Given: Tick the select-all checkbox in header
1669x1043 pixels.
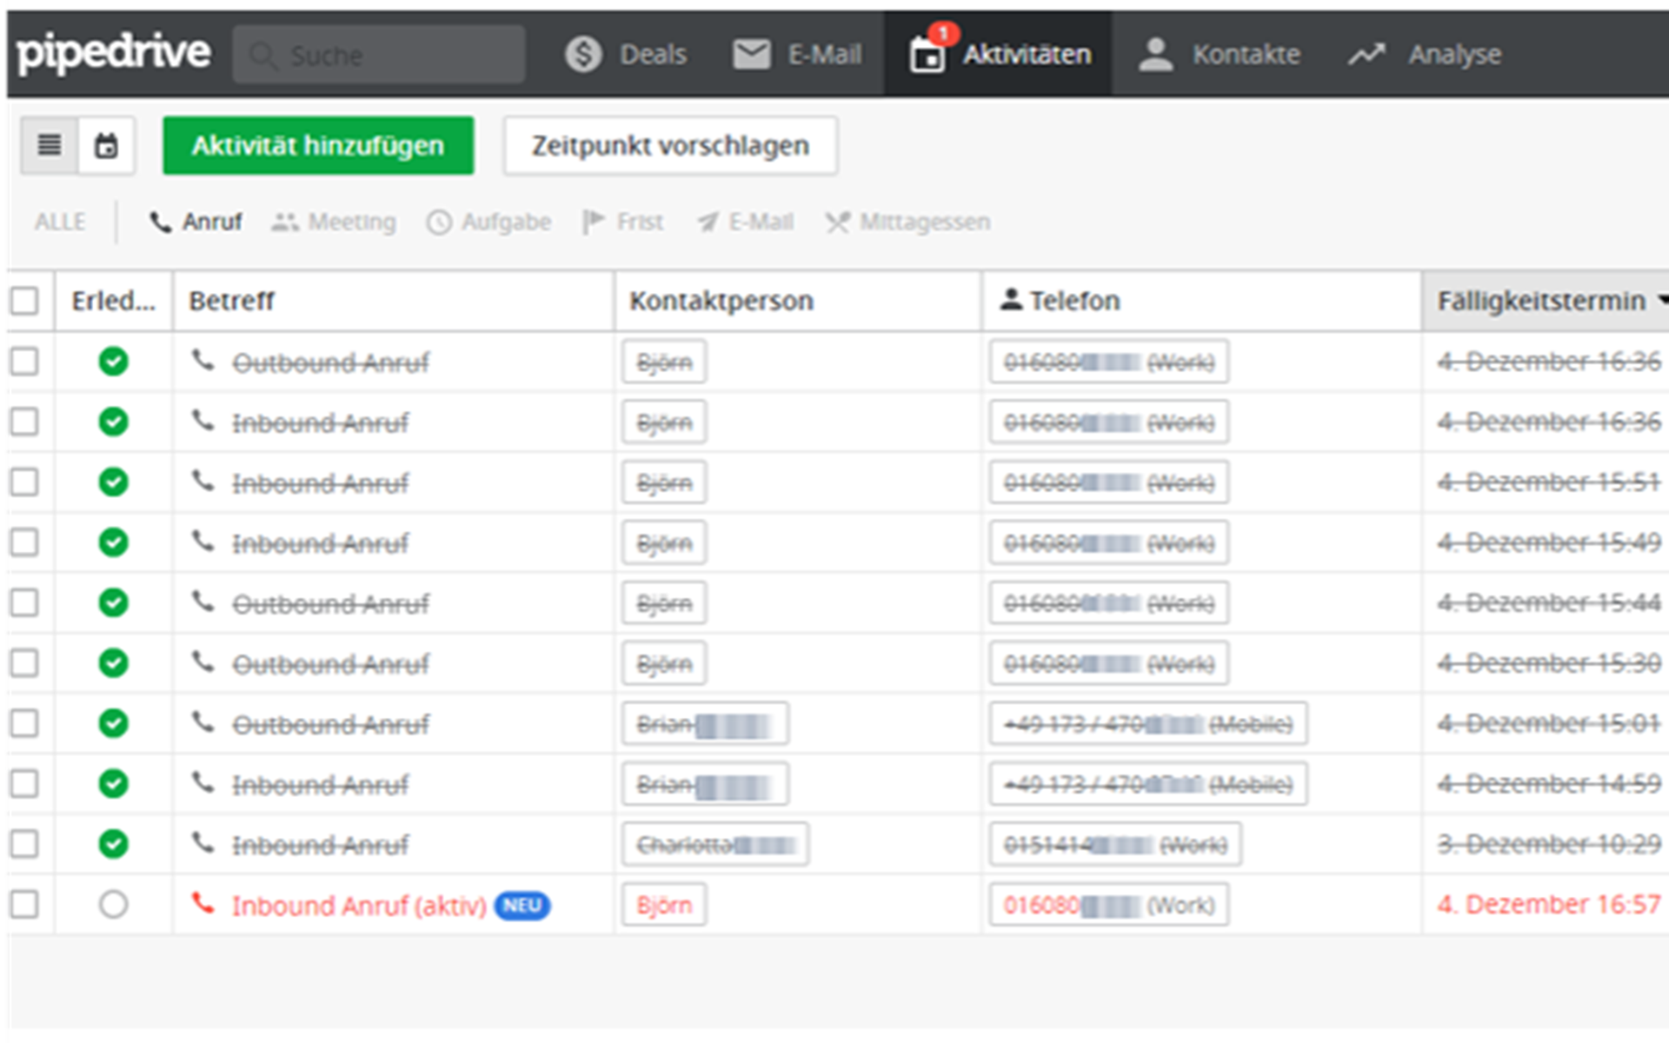Looking at the screenshot, I should coord(24,301).
